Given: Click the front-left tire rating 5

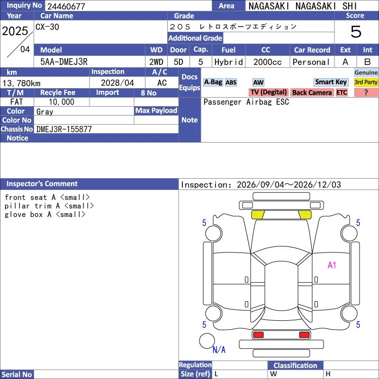Looking at the screenshot, I should pos(204,223).
